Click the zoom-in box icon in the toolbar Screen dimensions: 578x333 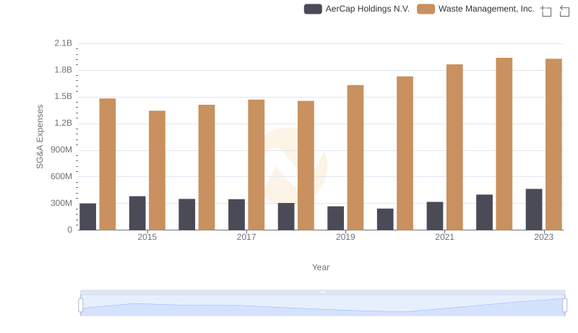click(x=546, y=11)
